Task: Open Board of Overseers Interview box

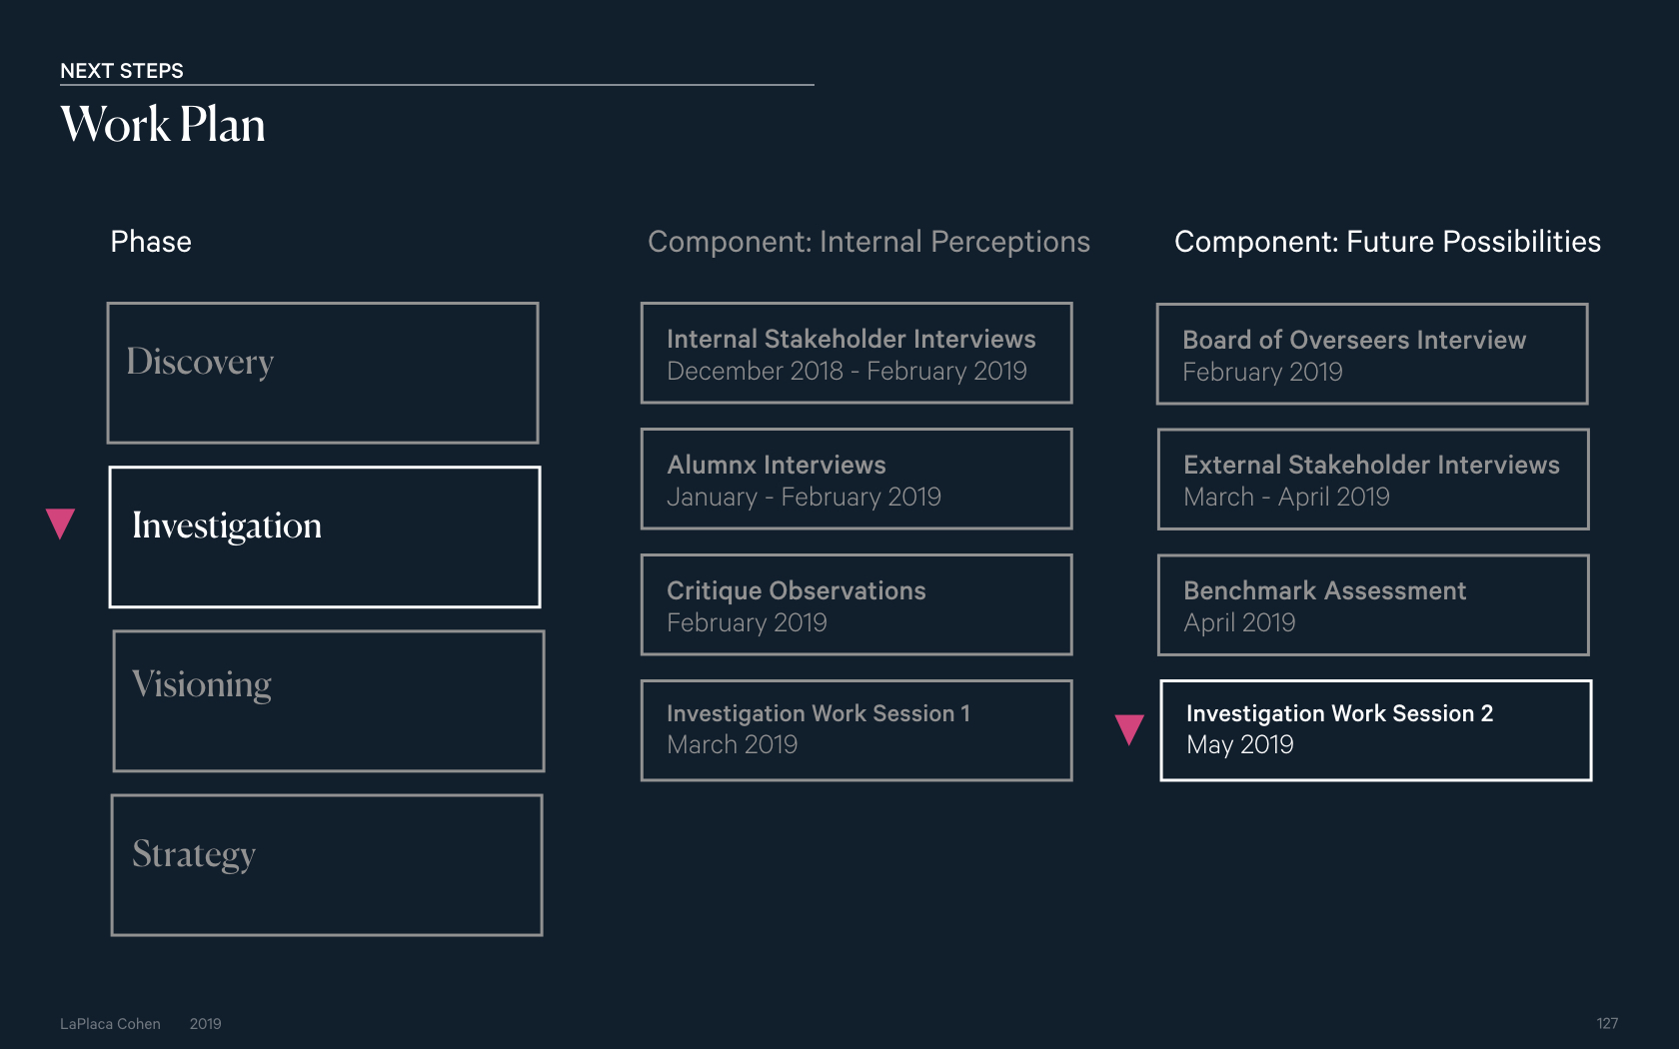Action: click(1372, 354)
